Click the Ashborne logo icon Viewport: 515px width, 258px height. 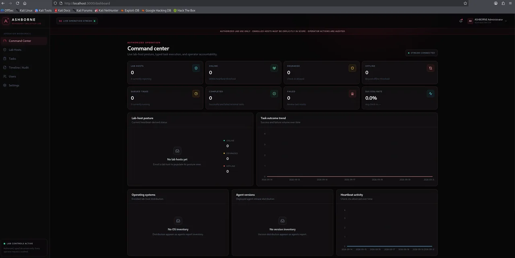click(6, 21)
